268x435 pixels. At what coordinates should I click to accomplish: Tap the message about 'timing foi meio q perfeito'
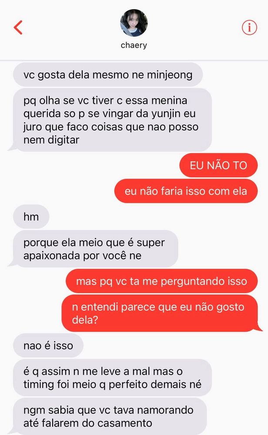(x=112, y=378)
